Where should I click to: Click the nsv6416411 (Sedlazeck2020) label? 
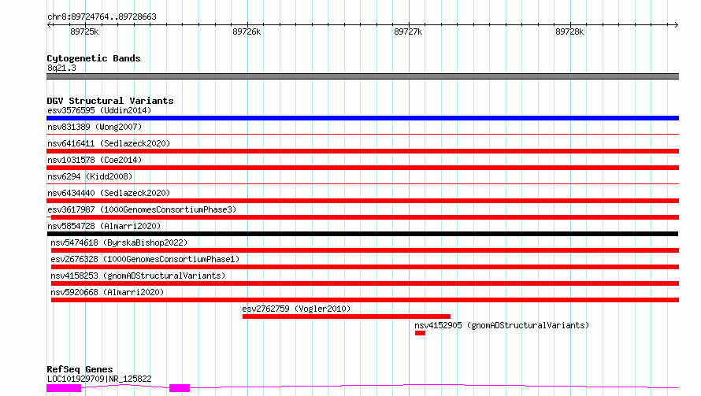coord(109,143)
